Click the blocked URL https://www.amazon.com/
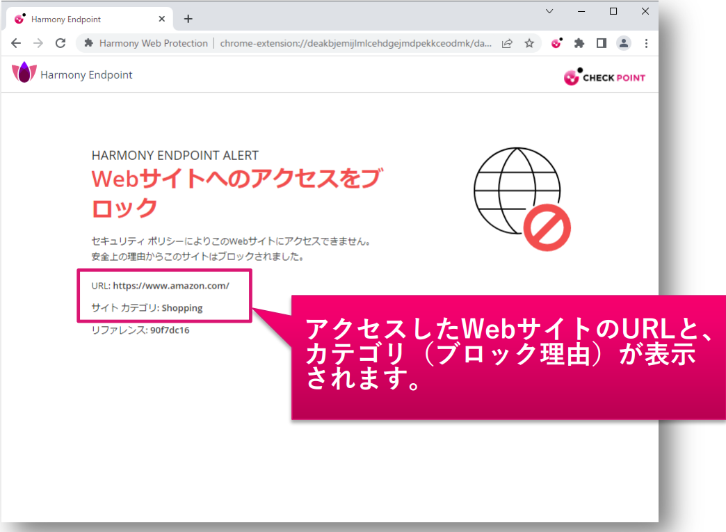This screenshot has width=726, height=532. coord(171,286)
